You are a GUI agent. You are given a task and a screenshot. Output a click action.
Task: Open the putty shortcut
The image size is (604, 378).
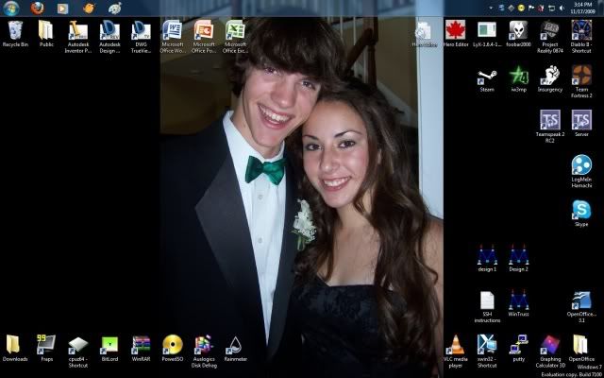point(518,344)
